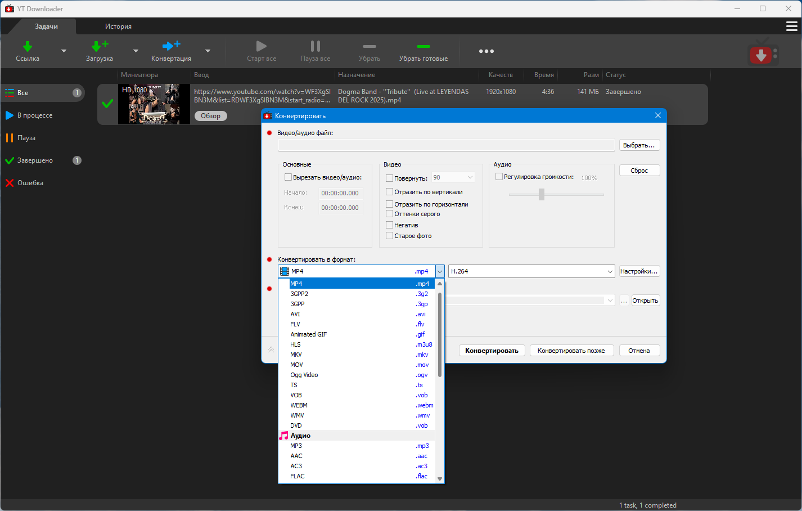Viewport: 802px width, 511px height.
Task: Enable the Вырезать видео/аудио checkbox
Action: (x=289, y=177)
